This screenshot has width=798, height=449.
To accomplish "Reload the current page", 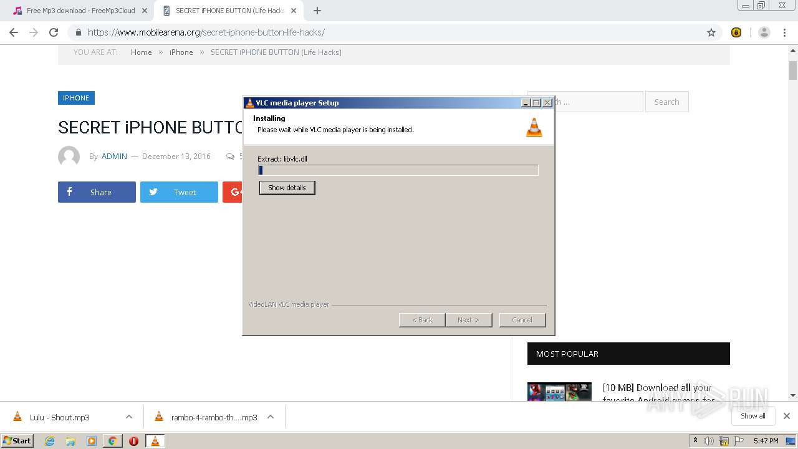I will 54,32.
